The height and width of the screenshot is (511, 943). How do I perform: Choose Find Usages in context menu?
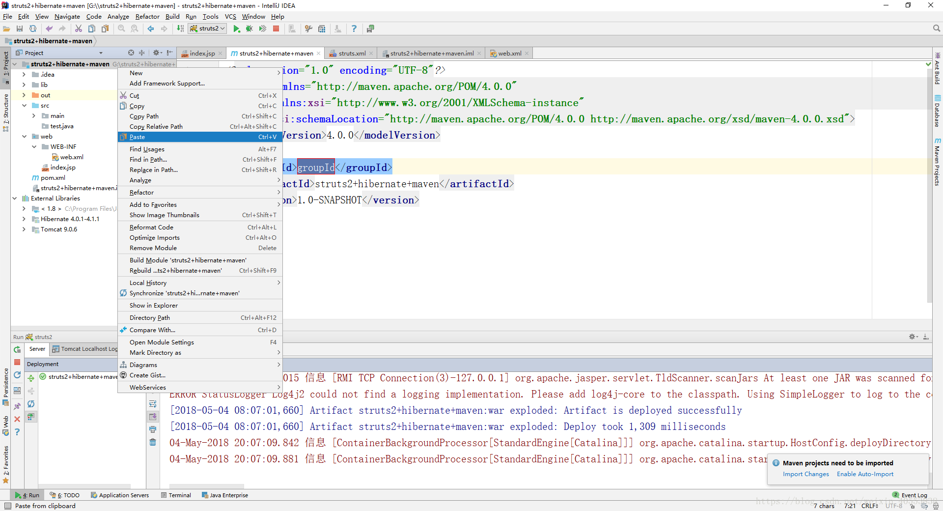click(200, 149)
